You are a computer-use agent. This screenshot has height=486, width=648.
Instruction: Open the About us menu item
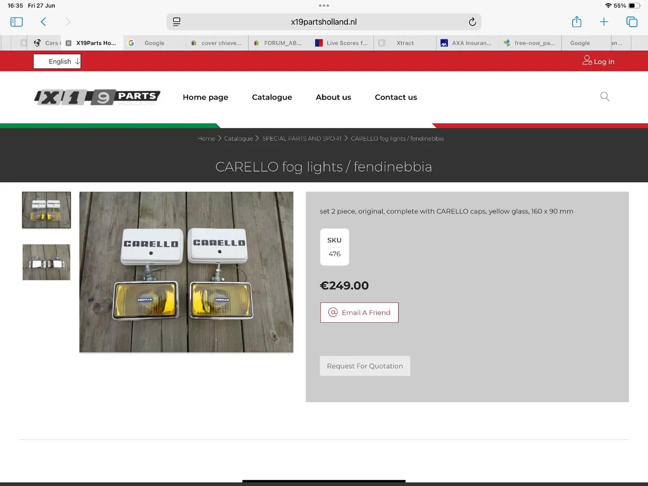[333, 97]
